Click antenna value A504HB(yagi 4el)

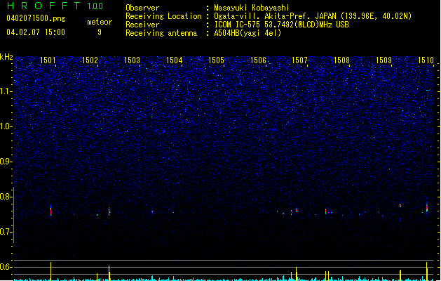(x=247, y=33)
